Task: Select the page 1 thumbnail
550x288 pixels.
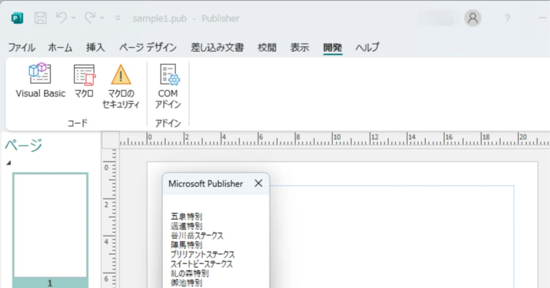Action: coord(50,226)
